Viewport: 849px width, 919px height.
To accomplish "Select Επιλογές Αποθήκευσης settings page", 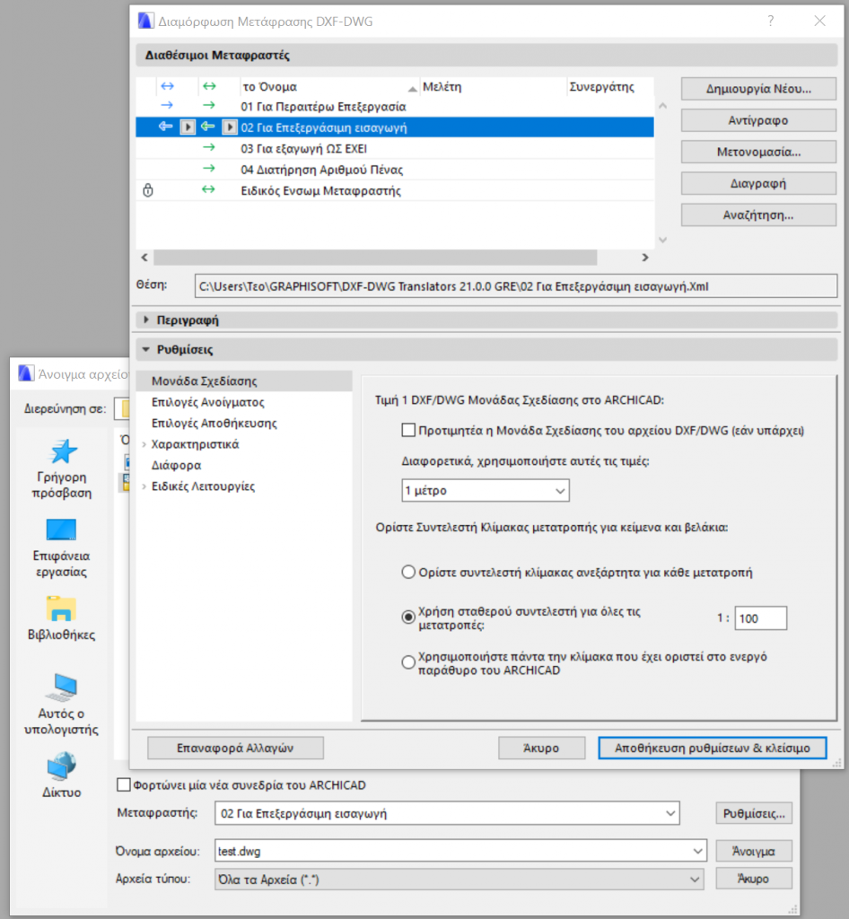I will [214, 424].
